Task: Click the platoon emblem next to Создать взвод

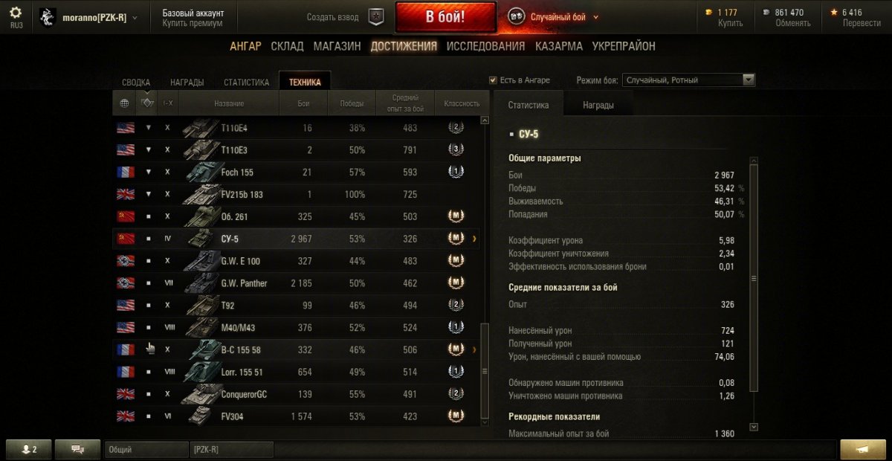Action: click(376, 16)
